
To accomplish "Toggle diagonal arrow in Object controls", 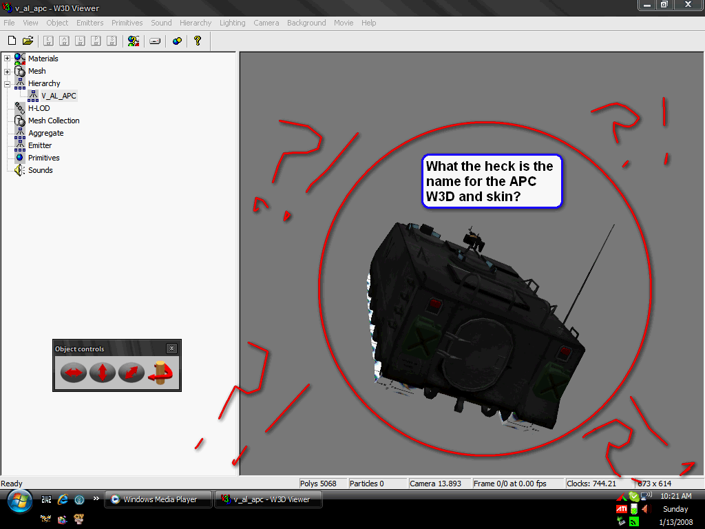I will [x=131, y=373].
